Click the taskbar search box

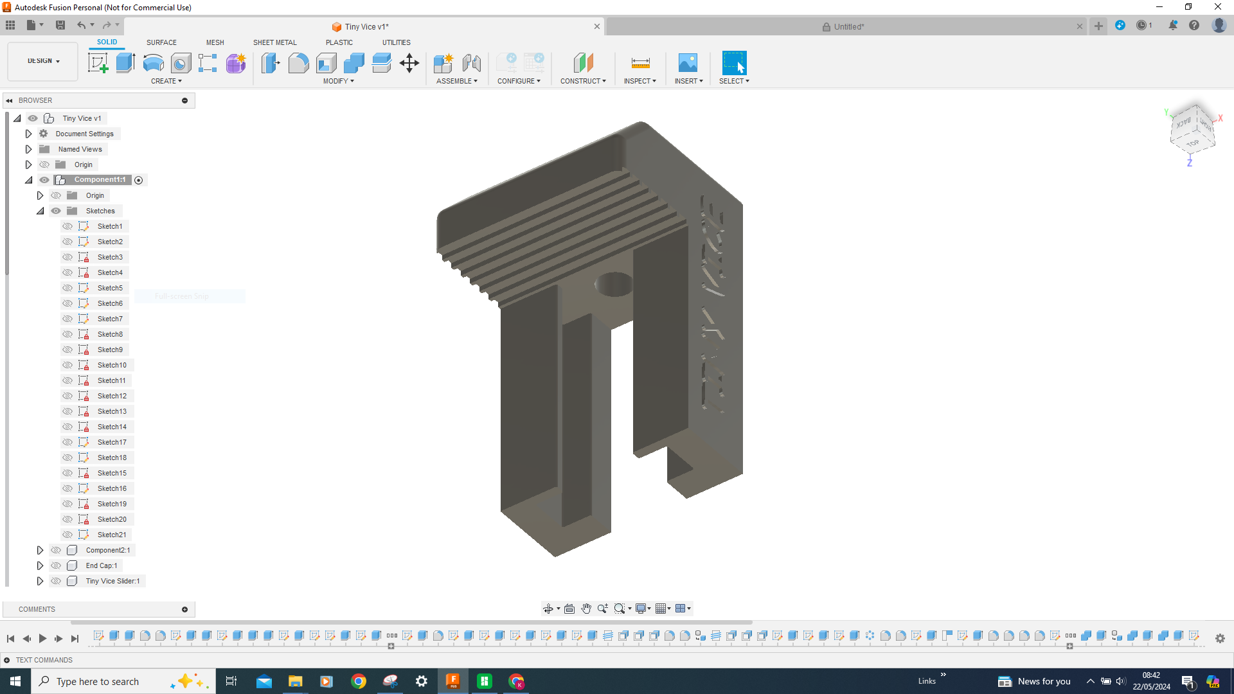pos(122,681)
